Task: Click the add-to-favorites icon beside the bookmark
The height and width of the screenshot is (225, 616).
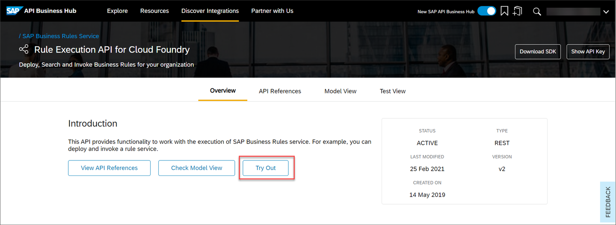Action: coord(518,11)
